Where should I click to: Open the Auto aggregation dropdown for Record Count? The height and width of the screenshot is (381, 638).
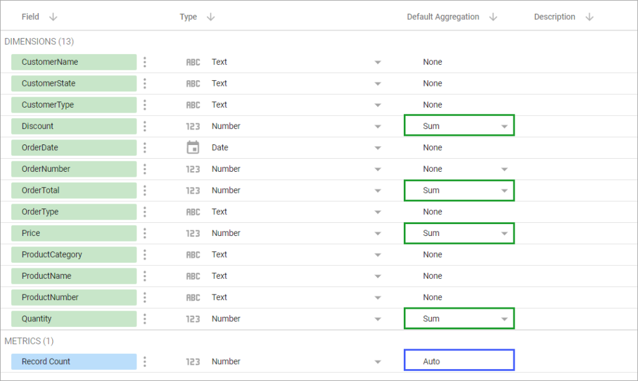(x=459, y=361)
